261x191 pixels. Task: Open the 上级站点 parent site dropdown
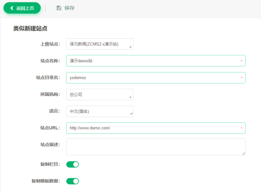point(100,44)
